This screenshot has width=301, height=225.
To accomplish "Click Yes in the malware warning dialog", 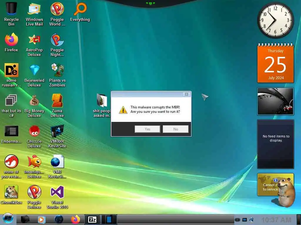I will [x=147, y=129].
